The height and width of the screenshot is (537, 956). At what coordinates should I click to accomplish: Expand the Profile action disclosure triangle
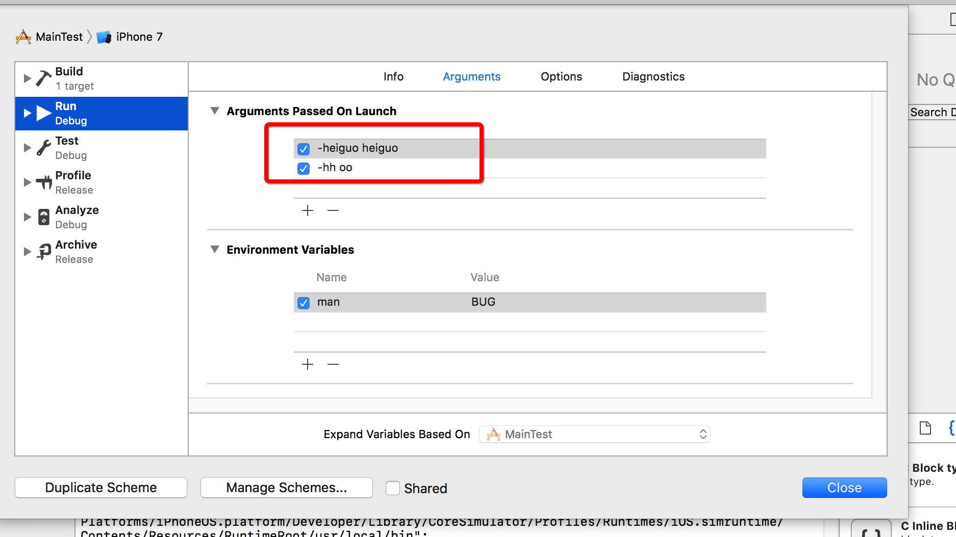click(28, 182)
